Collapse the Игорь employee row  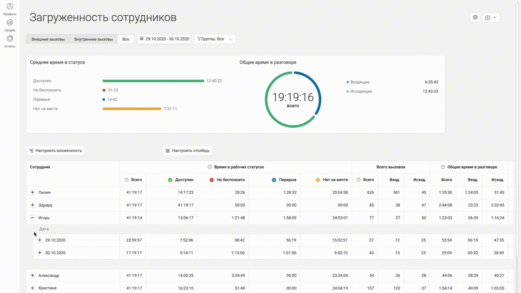click(x=33, y=218)
